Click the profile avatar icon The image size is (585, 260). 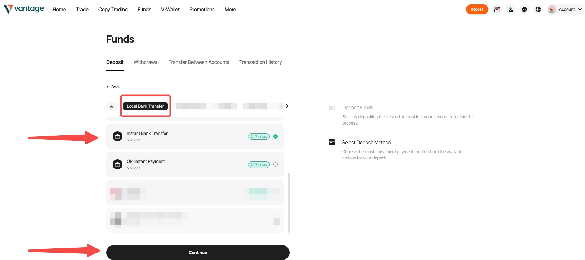pyautogui.click(x=552, y=9)
